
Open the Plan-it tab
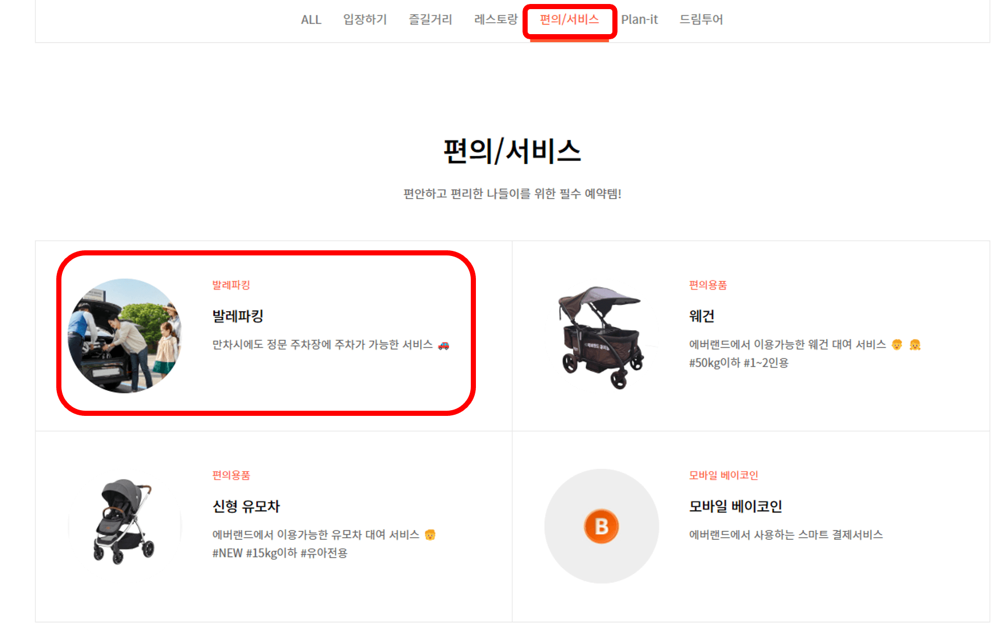[x=639, y=20]
